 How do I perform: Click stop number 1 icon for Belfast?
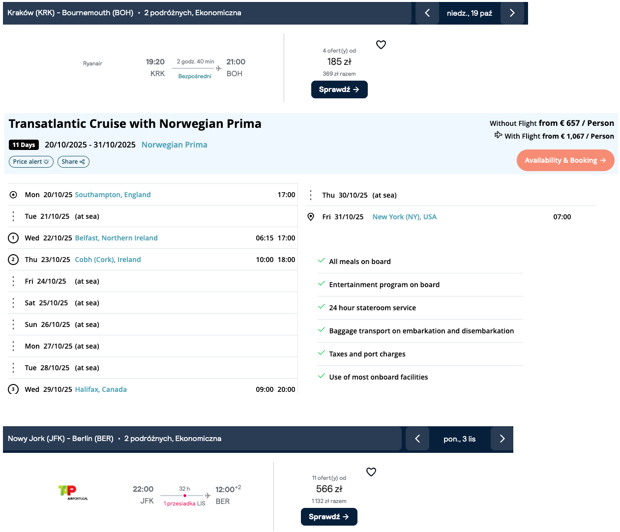pyautogui.click(x=13, y=238)
